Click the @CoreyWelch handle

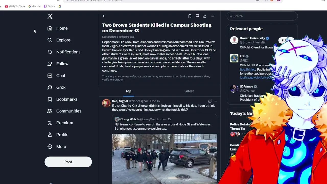tap(149, 119)
